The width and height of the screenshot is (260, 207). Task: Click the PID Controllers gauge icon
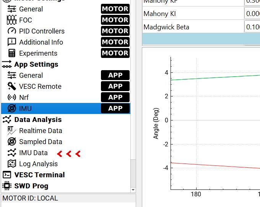(x=12, y=31)
